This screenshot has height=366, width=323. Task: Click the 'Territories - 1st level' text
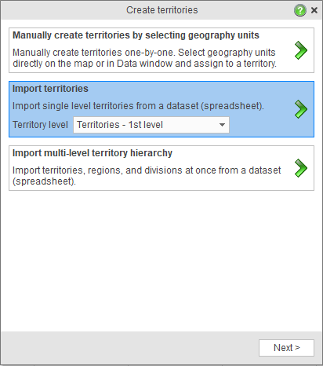point(120,125)
